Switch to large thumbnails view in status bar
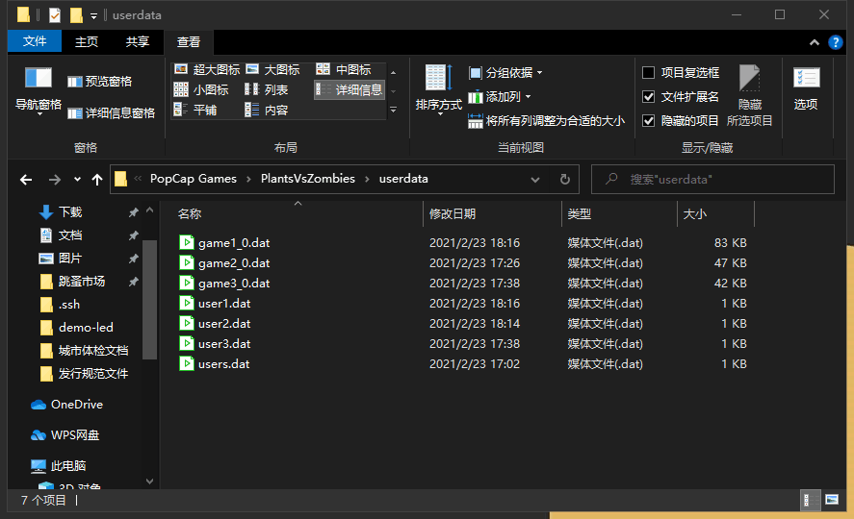 (832, 500)
